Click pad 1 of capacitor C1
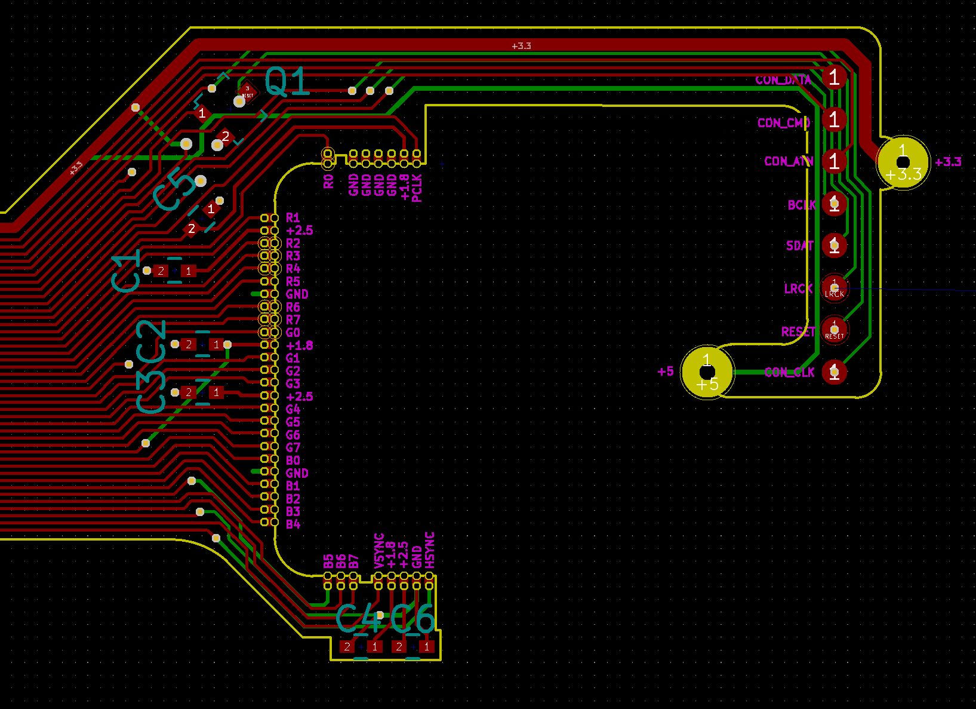 [x=189, y=271]
